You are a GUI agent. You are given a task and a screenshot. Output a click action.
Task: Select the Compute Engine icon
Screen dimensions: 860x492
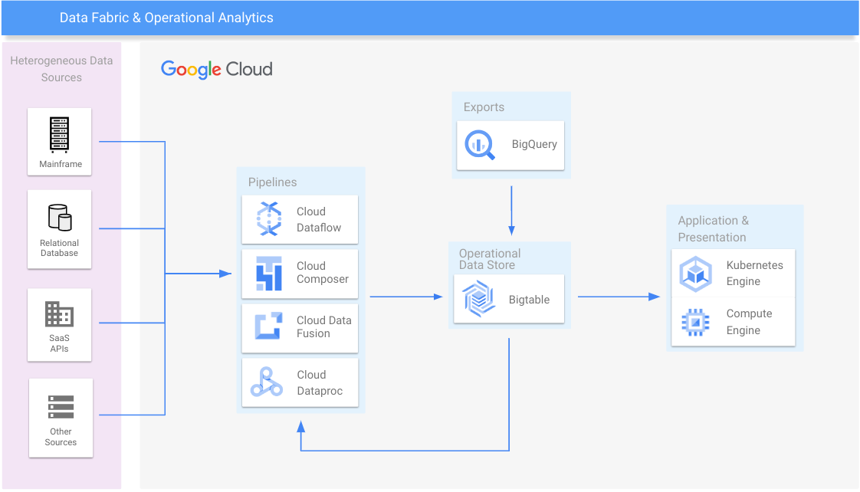pyautogui.click(x=696, y=321)
